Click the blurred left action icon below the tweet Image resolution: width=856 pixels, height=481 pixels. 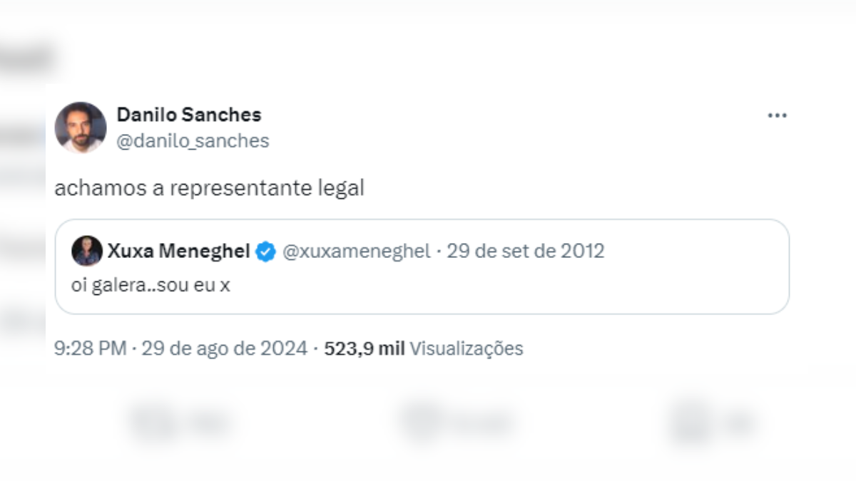click(151, 423)
